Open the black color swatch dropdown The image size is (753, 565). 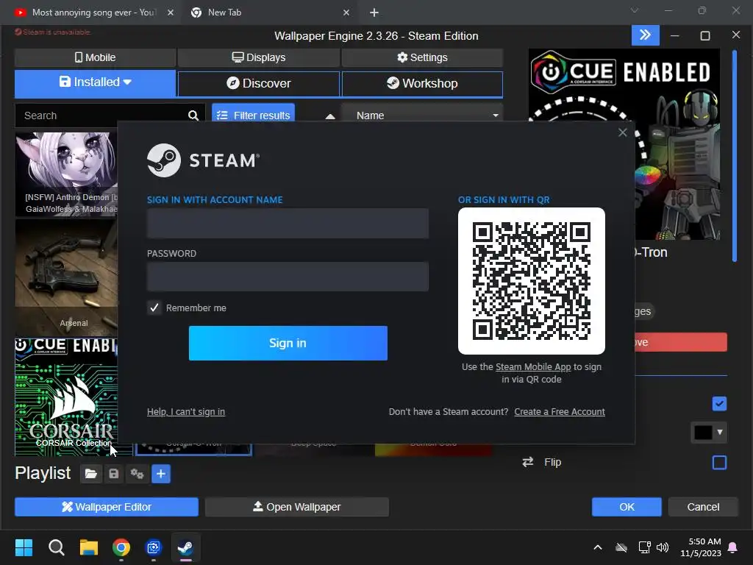click(x=708, y=433)
